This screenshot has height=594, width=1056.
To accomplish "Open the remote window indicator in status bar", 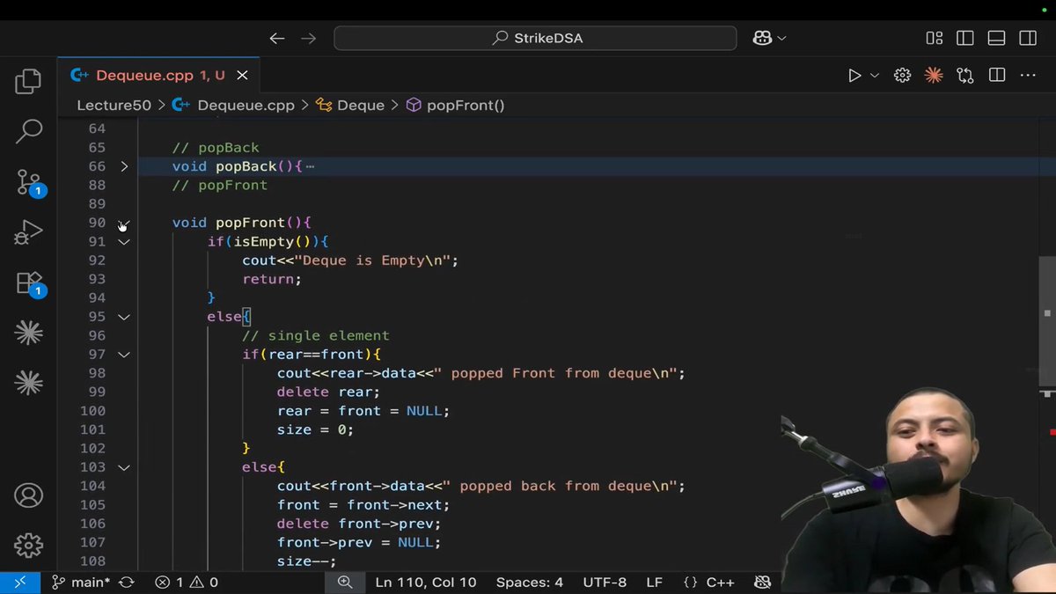I will point(19,583).
